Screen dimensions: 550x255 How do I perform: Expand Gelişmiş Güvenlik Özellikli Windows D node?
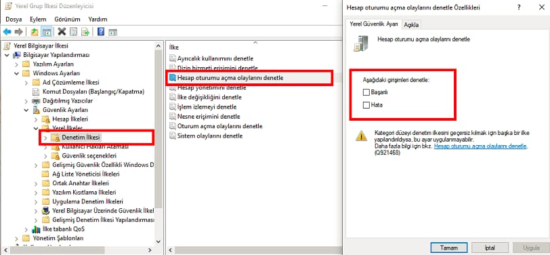[36, 165]
